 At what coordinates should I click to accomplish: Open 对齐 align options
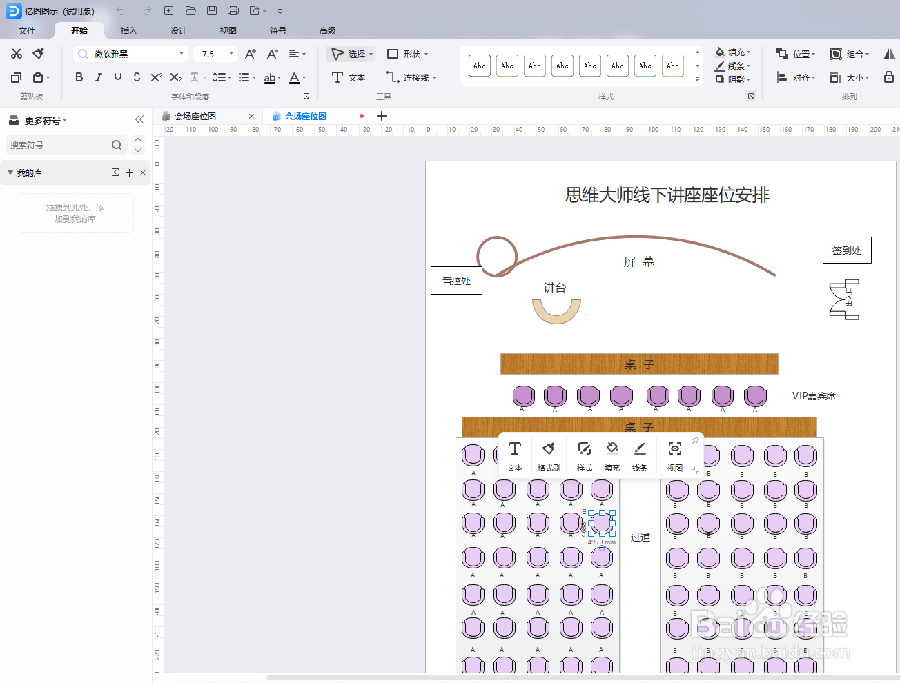click(796, 77)
